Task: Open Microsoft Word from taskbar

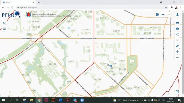Action: (60, 100)
